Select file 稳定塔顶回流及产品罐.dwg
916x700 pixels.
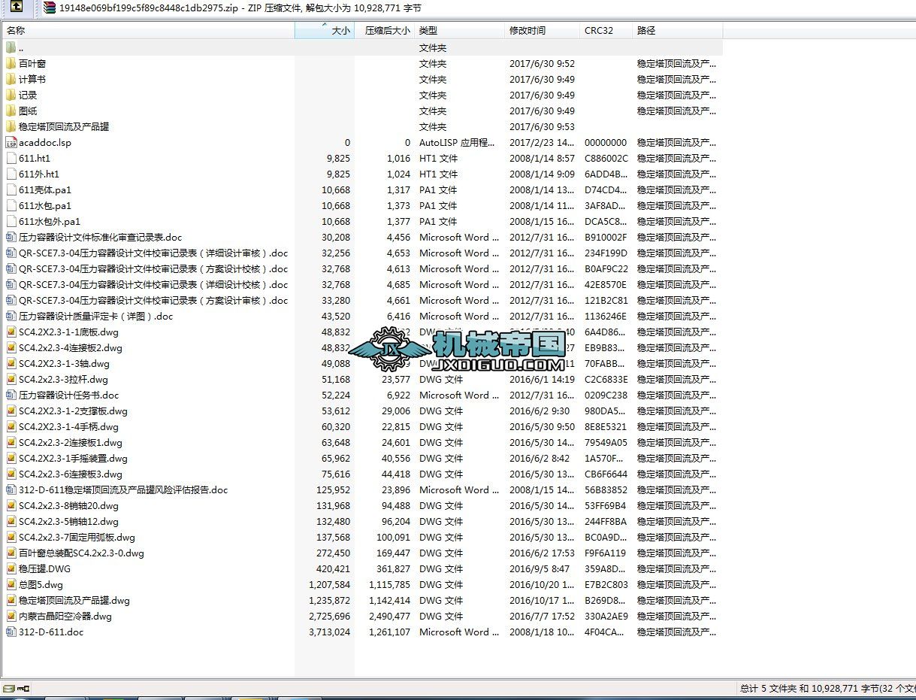(74, 600)
